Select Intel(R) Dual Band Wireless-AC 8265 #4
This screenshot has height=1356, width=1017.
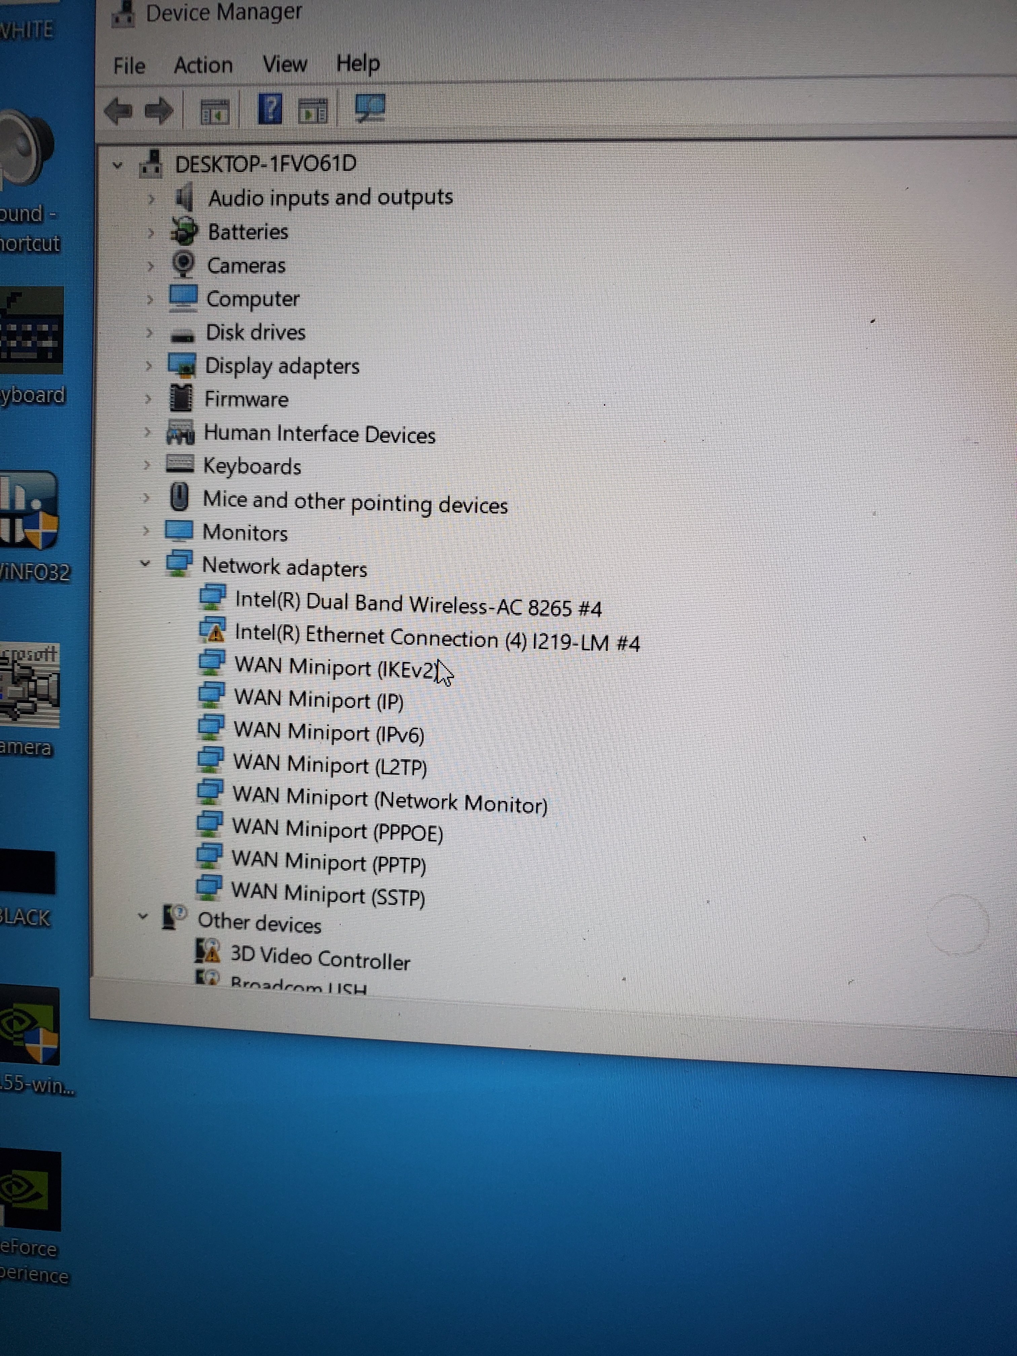point(418,604)
